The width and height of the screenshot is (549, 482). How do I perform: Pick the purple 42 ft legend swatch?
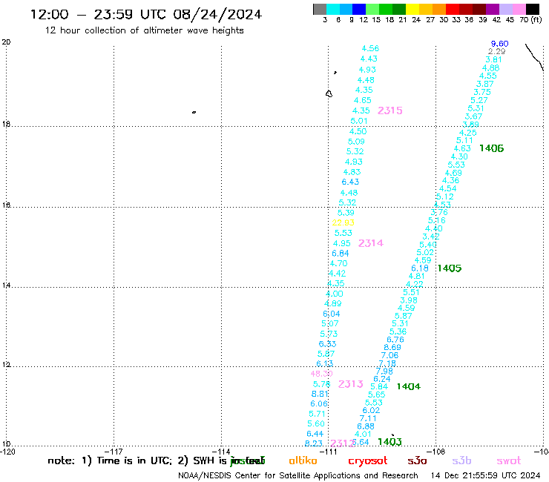(493, 9)
